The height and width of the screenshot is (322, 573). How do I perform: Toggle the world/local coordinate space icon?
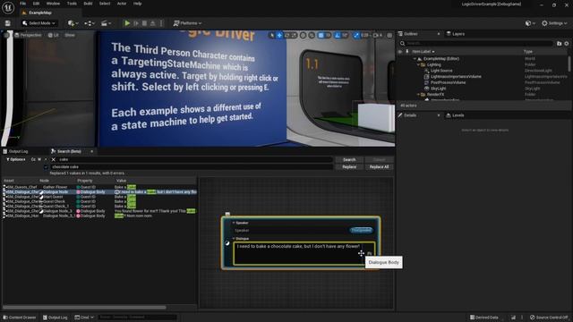pos(303,35)
